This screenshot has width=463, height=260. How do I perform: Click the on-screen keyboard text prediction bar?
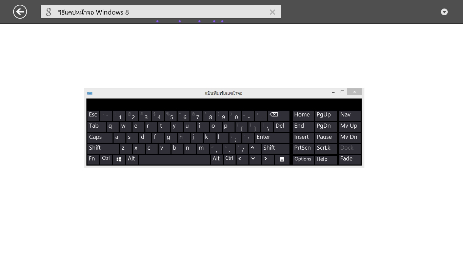[x=224, y=104]
